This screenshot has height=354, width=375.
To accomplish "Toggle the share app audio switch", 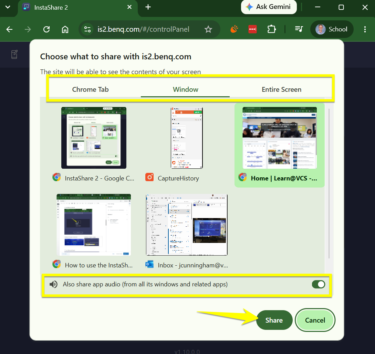I will (x=318, y=285).
